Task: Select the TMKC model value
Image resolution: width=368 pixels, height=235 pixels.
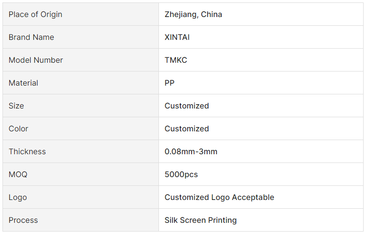Action: coord(176,60)
